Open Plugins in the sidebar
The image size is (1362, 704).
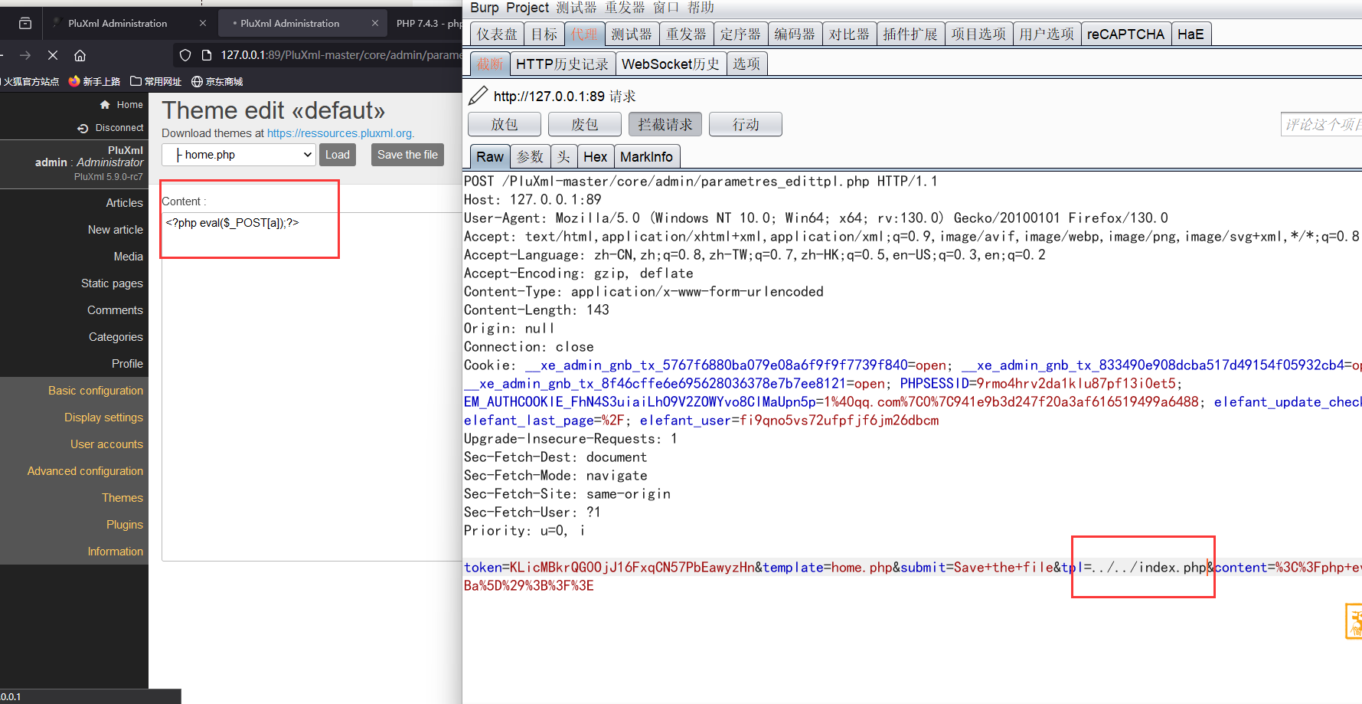[x=125, y=525]
